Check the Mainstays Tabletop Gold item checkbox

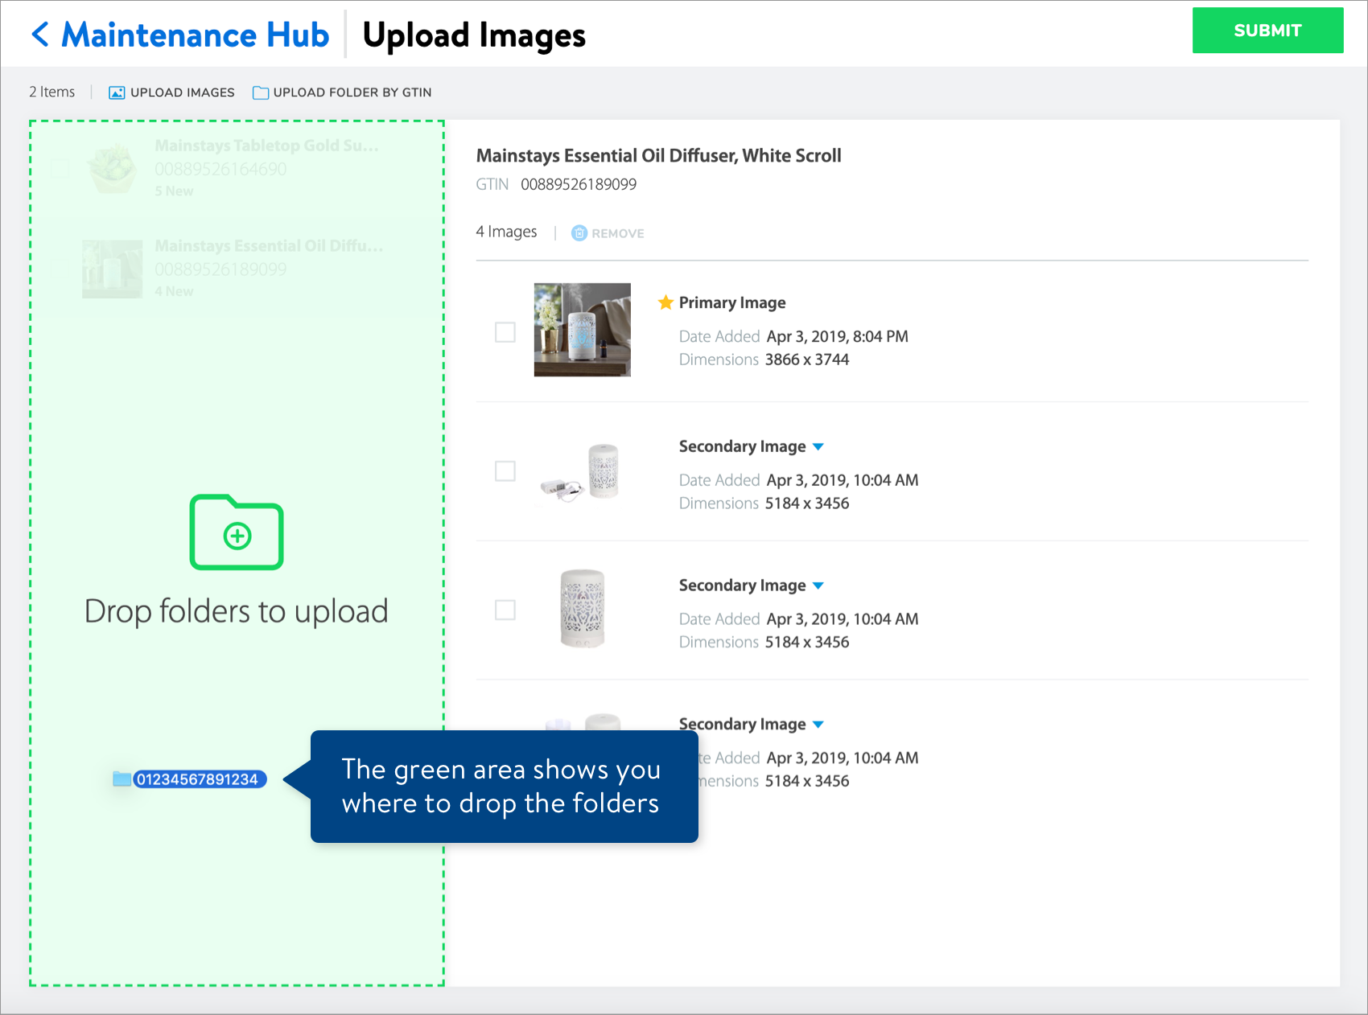58,168
